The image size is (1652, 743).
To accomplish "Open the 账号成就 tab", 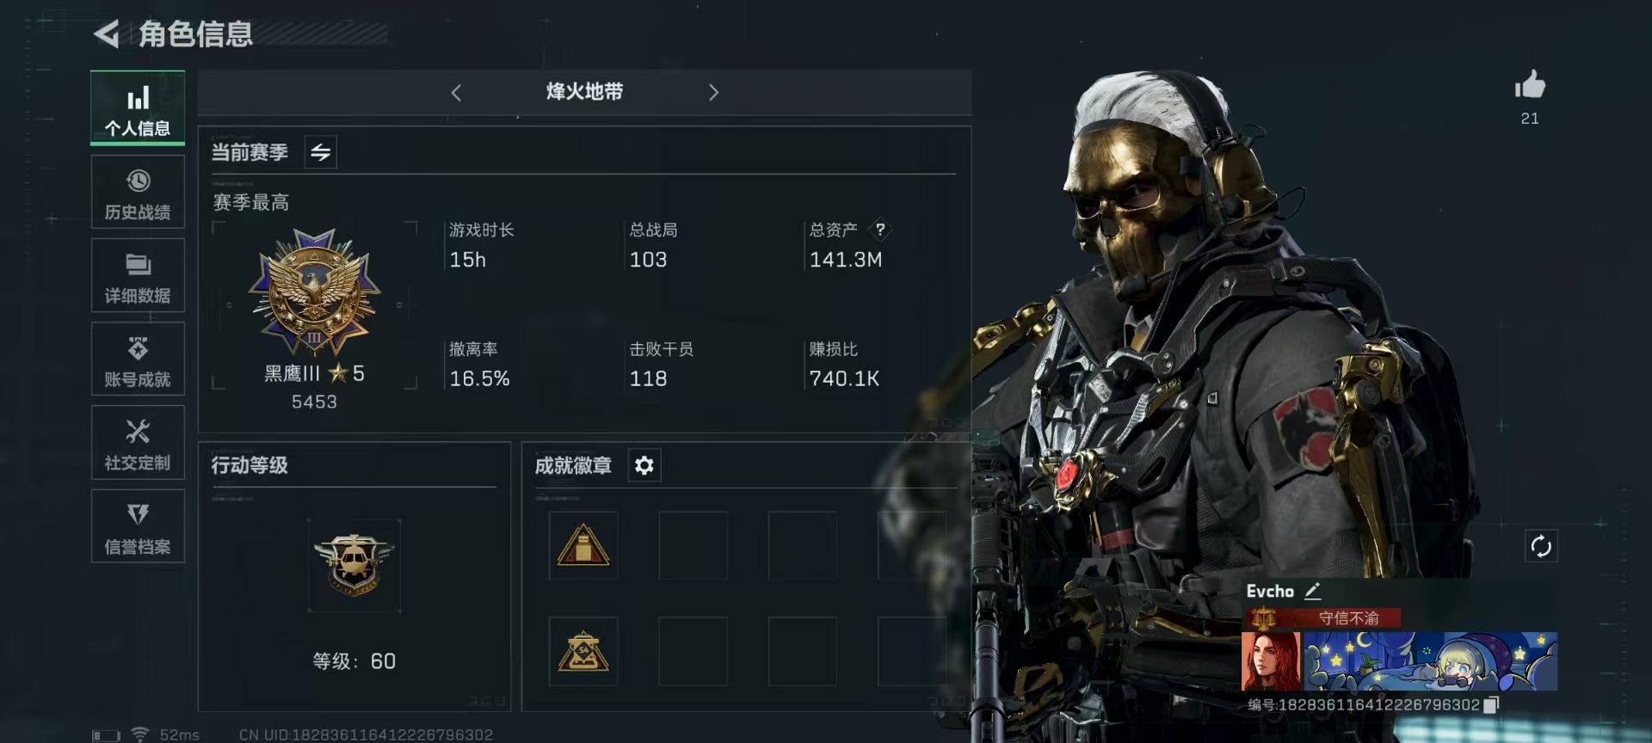I will click(138, 359).
